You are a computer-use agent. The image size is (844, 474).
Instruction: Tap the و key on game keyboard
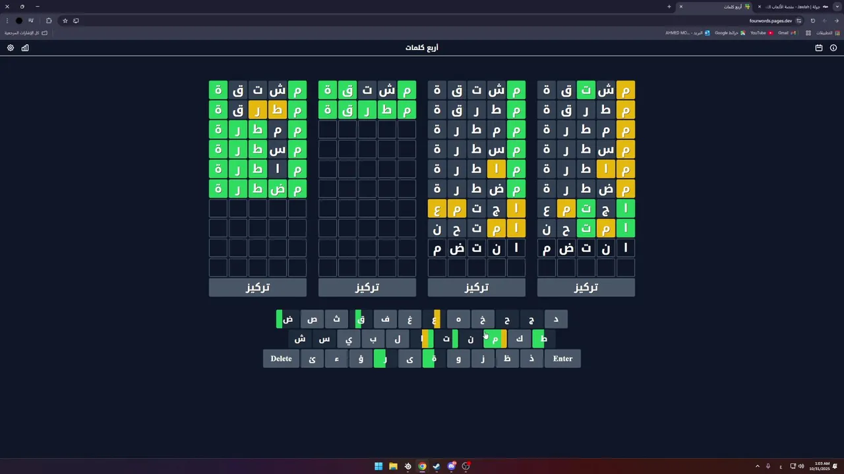(x=458, y=359)
